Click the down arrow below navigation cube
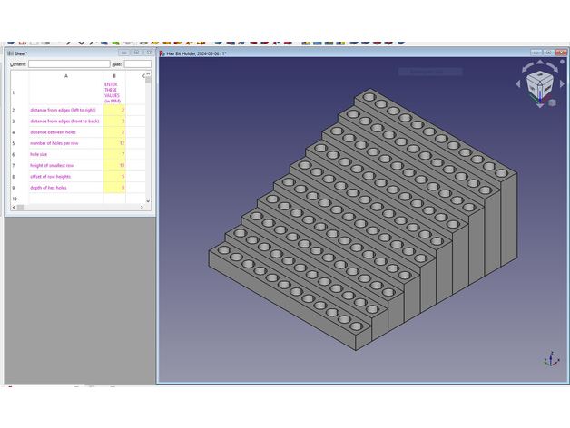This screenshot has width=570, height=428. click(x=538, y=104)
